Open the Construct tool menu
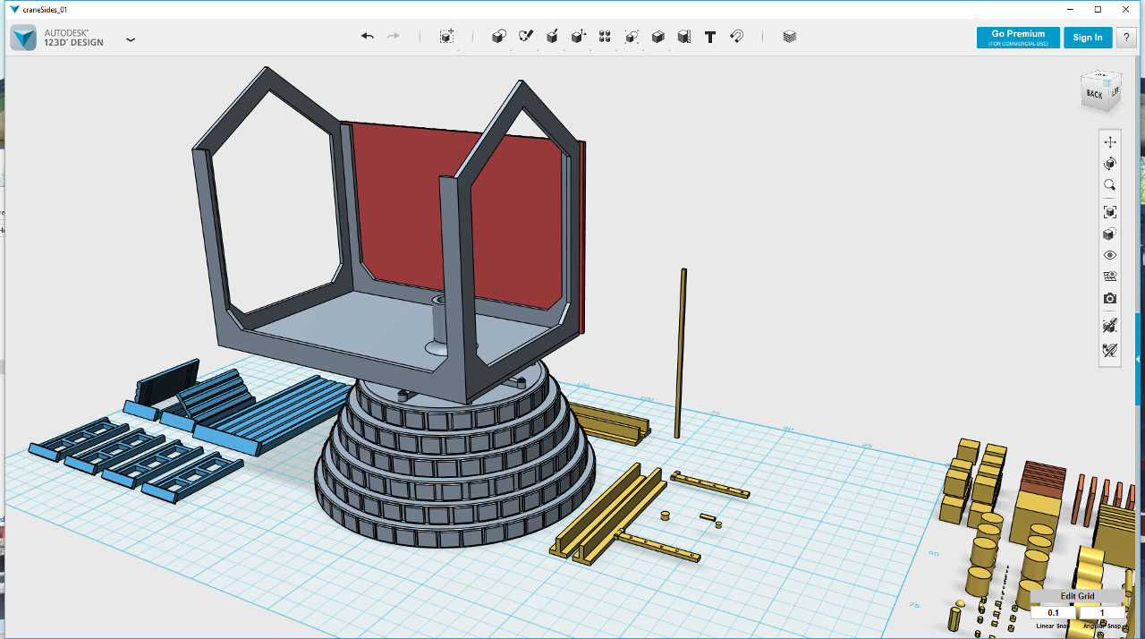The height and width of the screenshot is (639, 1145). (552, 37)
